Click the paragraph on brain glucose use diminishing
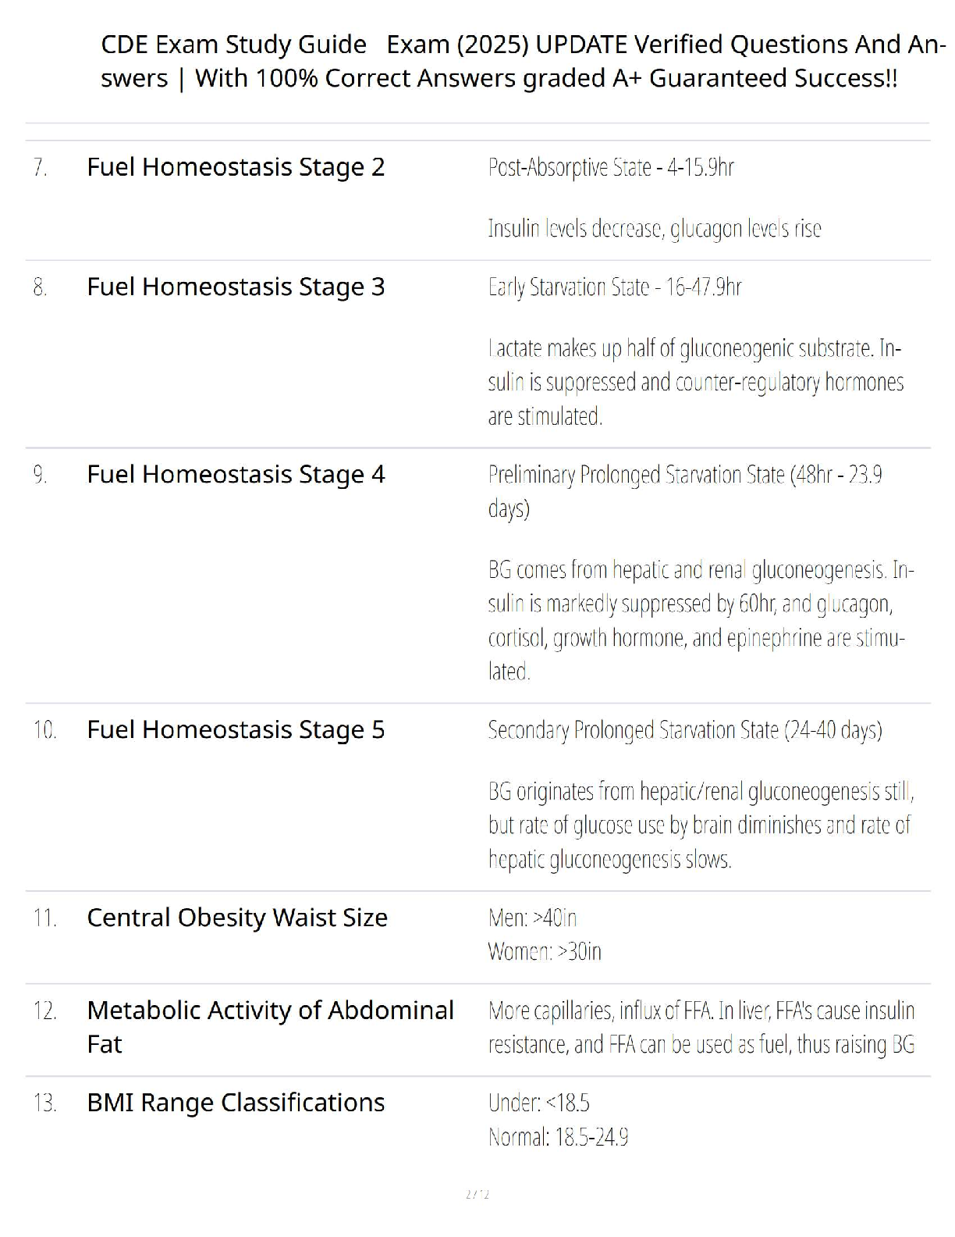The height and width of the screenshot is (1237, 955). click(700, 825)
